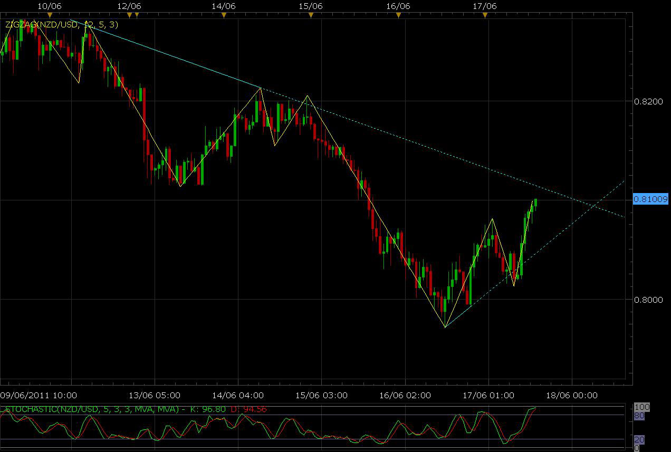The image size is (671, 452).
Task: Click the stochastic 20 level label
Action: [x=639, y=440]
